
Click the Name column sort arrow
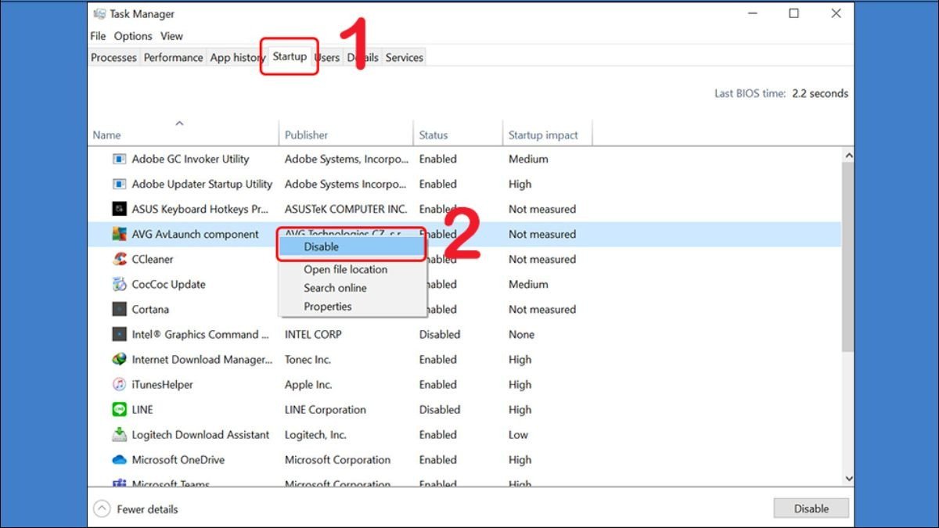(x=179, y=123)
